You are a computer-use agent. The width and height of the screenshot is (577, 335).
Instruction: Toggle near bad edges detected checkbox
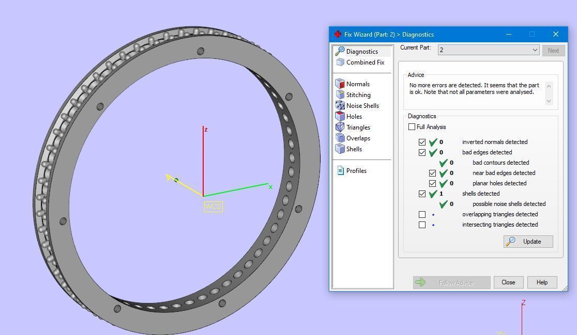[x=432, y=173]
